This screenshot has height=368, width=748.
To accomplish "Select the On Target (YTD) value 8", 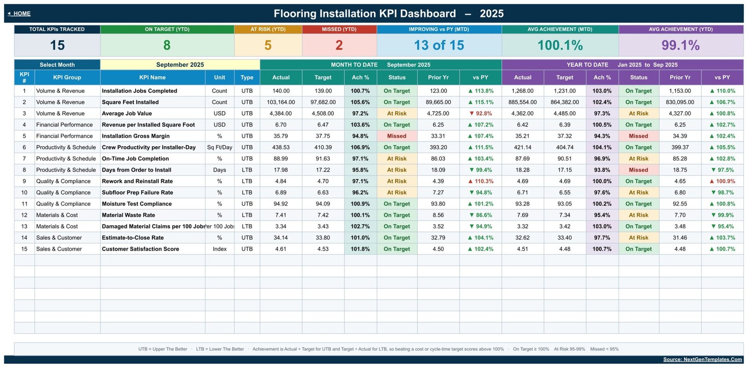I will point(167,45).
